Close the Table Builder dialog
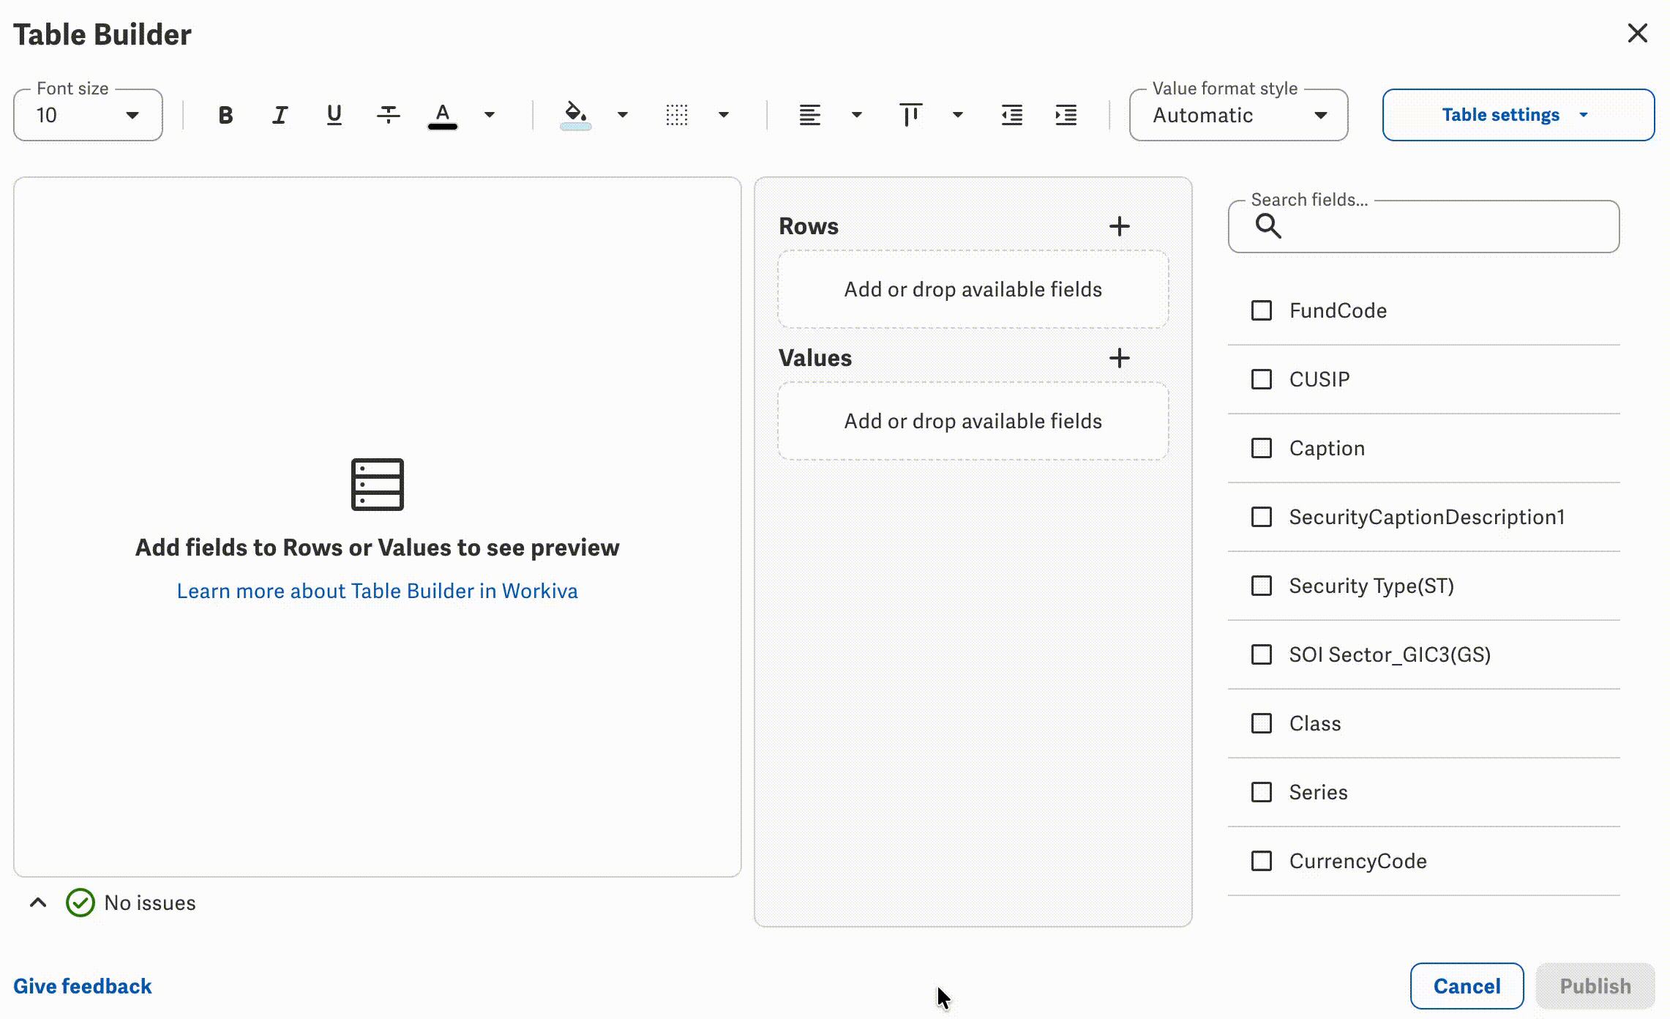Viewport: 1670px width, 1019px height. click(1637, 33)
